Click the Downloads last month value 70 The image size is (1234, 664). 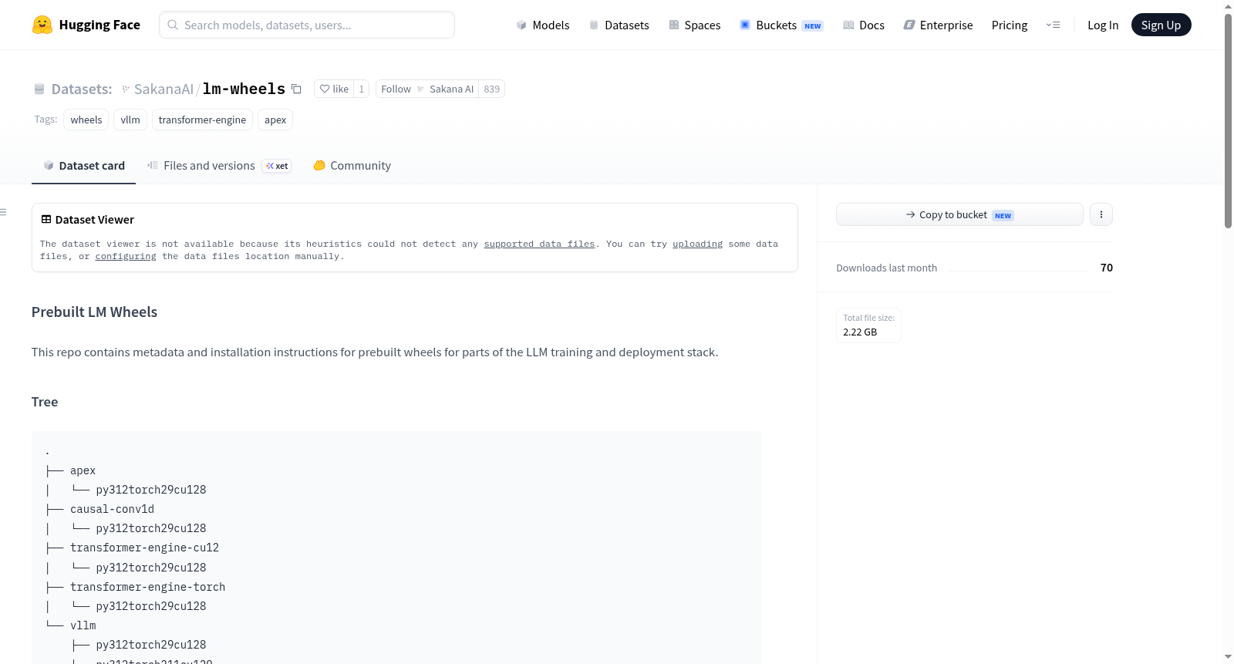1107,268
